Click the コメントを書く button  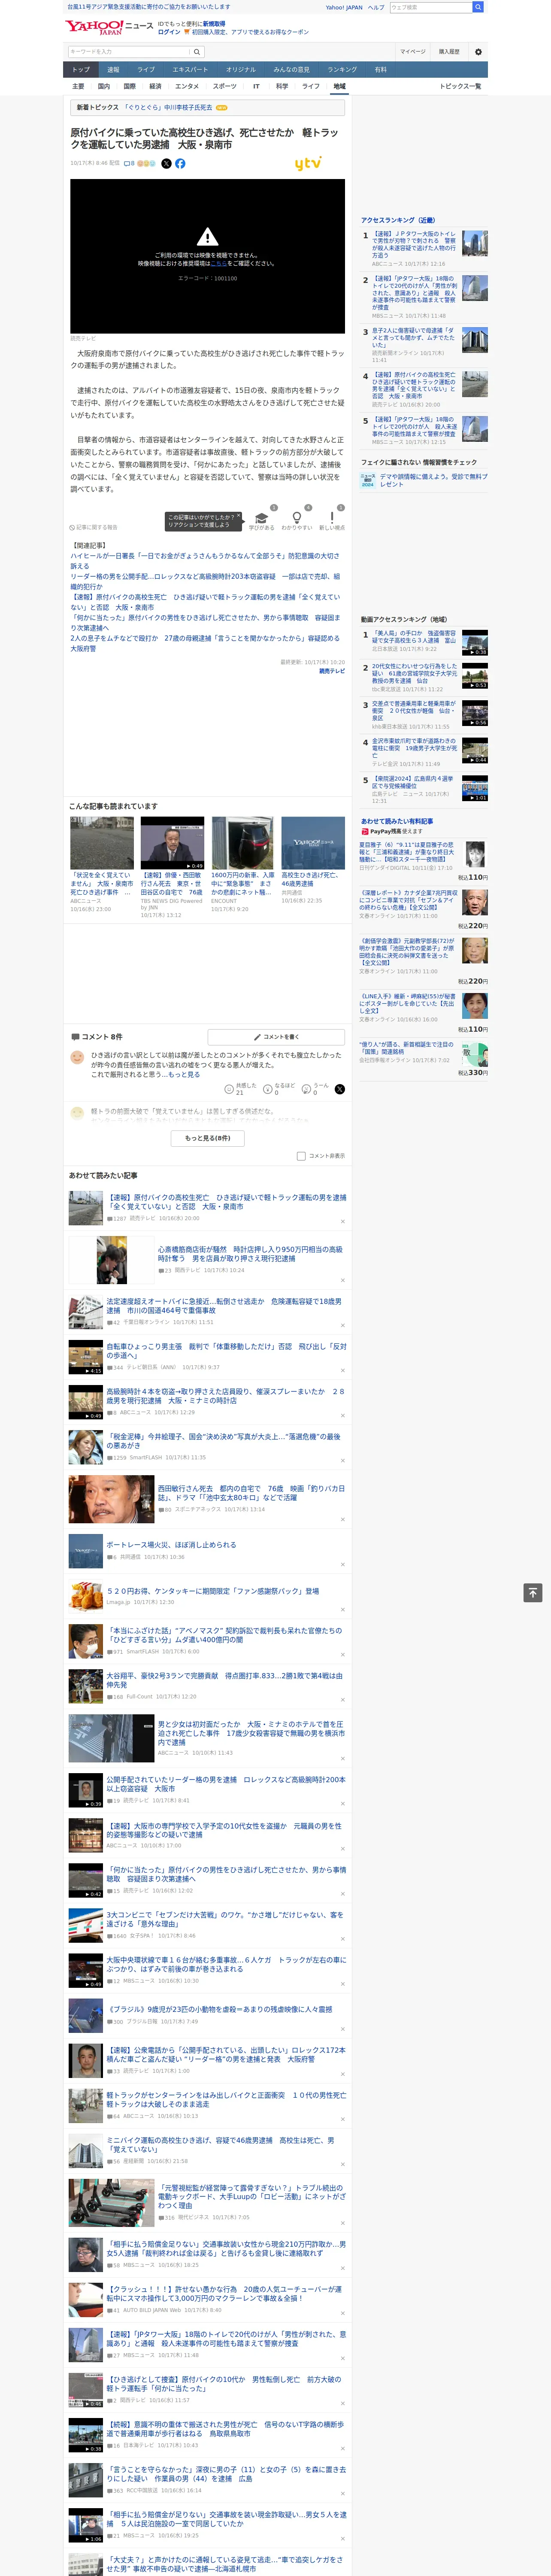pyautogui.click(x=276, y=1037)
